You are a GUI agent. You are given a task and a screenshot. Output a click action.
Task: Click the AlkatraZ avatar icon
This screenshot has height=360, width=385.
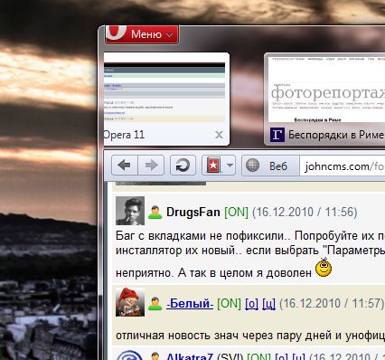tap(130, 355)
